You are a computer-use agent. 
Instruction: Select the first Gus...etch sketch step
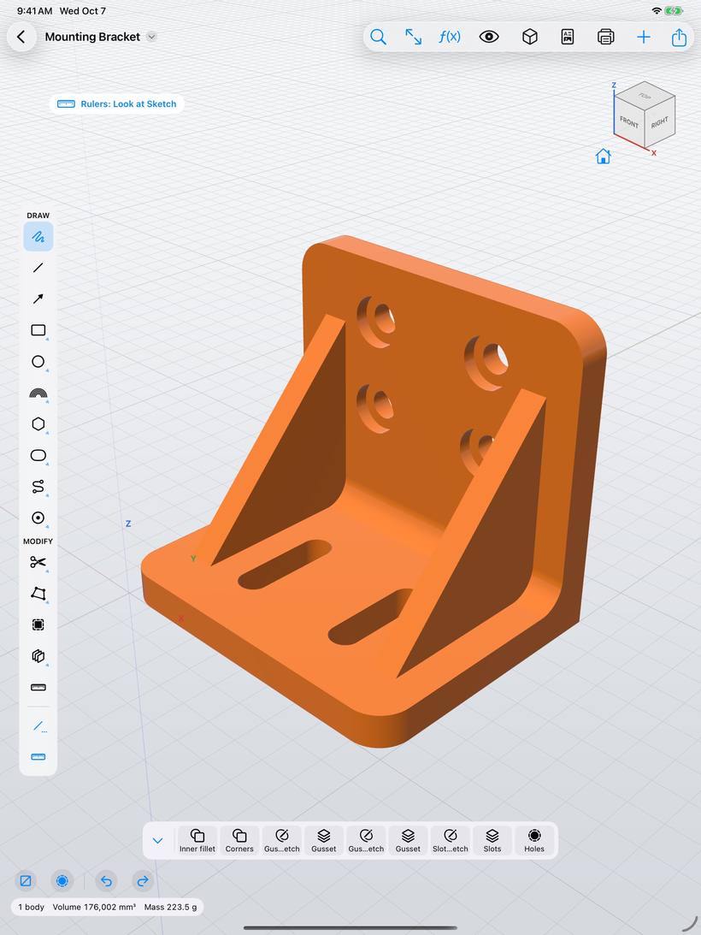point(282,841)
